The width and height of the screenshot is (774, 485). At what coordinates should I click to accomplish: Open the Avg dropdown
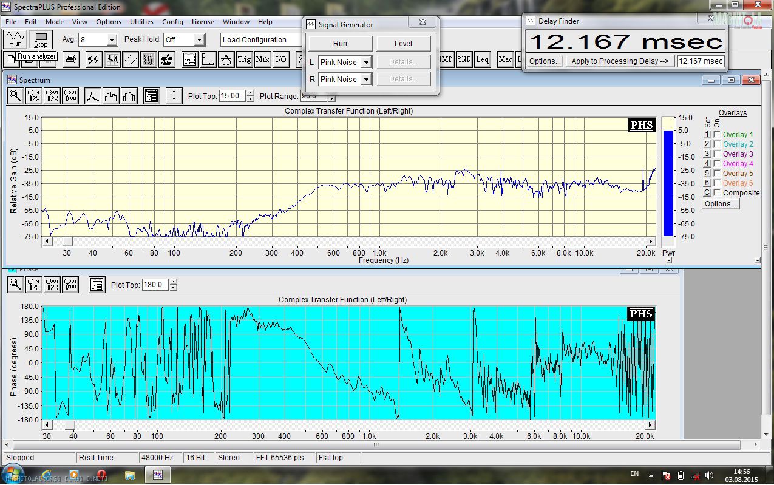click(x=111, y=40)
